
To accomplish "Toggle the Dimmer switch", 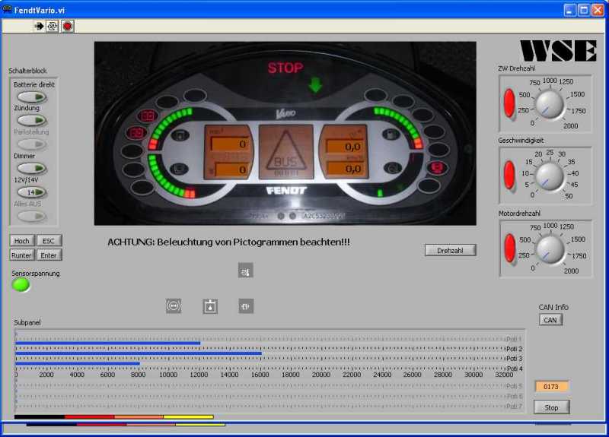I will (x=32, y=168).
